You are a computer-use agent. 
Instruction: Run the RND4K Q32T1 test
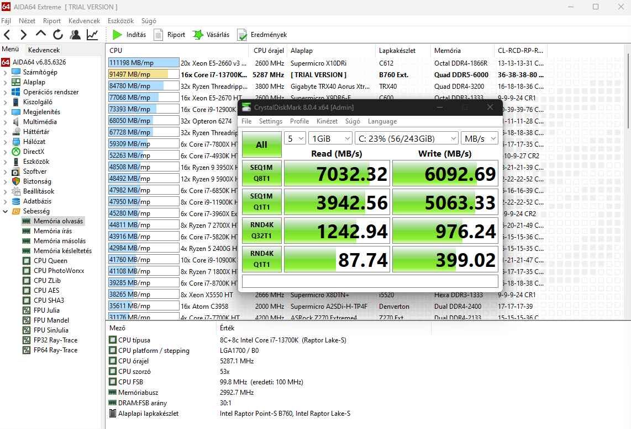coord(261,230)
